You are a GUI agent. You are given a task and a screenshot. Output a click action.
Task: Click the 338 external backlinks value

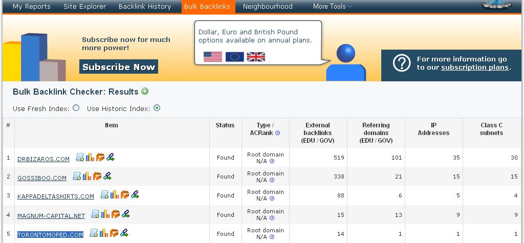coord(339,176)
